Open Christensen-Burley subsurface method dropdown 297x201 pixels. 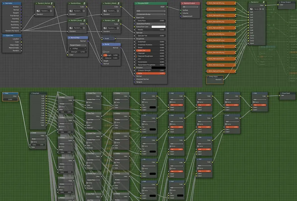coord(151,14)
